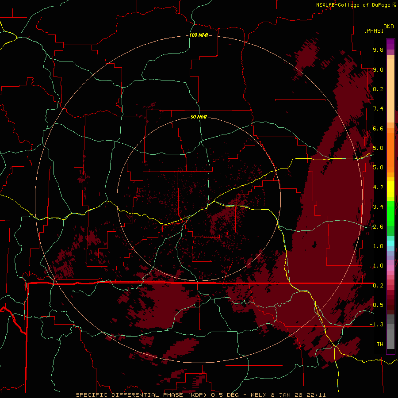Image resolution: width=398 pixels, height=398 pixels.
Task: Select the -1.3 value on the legend
Action: coord(376,325)
